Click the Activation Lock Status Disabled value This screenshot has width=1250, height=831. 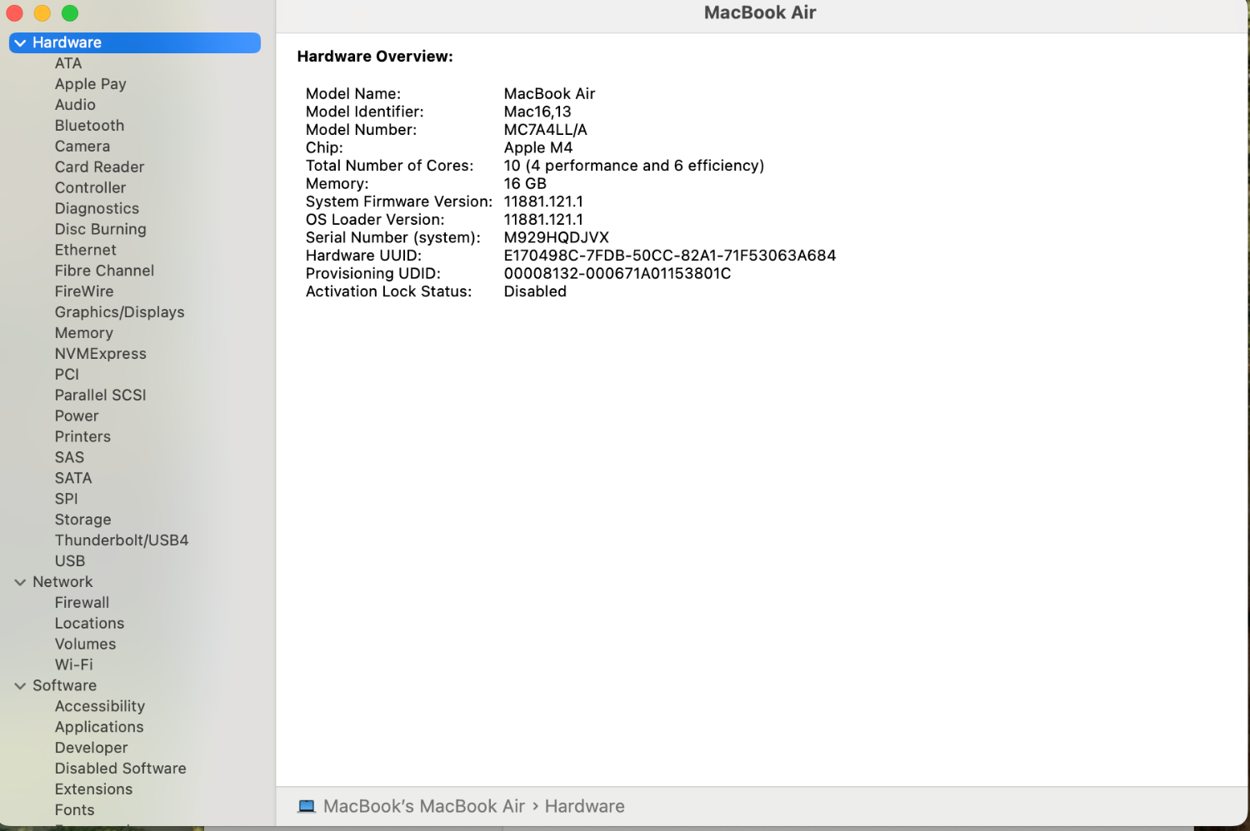point(535,291)
